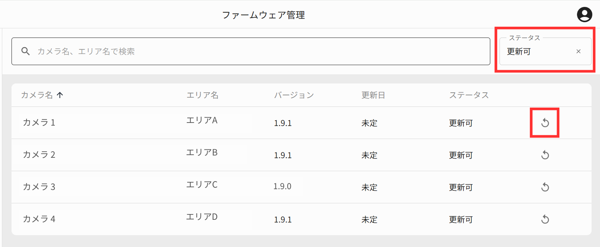Click the update icon for カメラ 4
The height and width of the screenshot is (247, 600).
545,219
